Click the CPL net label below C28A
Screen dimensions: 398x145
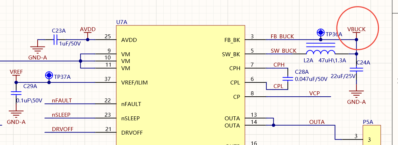278,86
